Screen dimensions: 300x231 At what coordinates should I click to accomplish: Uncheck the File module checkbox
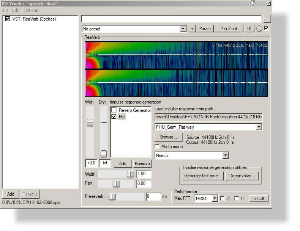click(114, 116)
